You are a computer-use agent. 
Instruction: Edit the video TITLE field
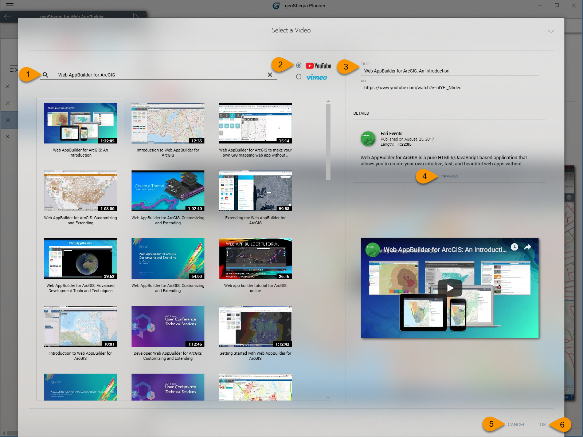(450, 71)
